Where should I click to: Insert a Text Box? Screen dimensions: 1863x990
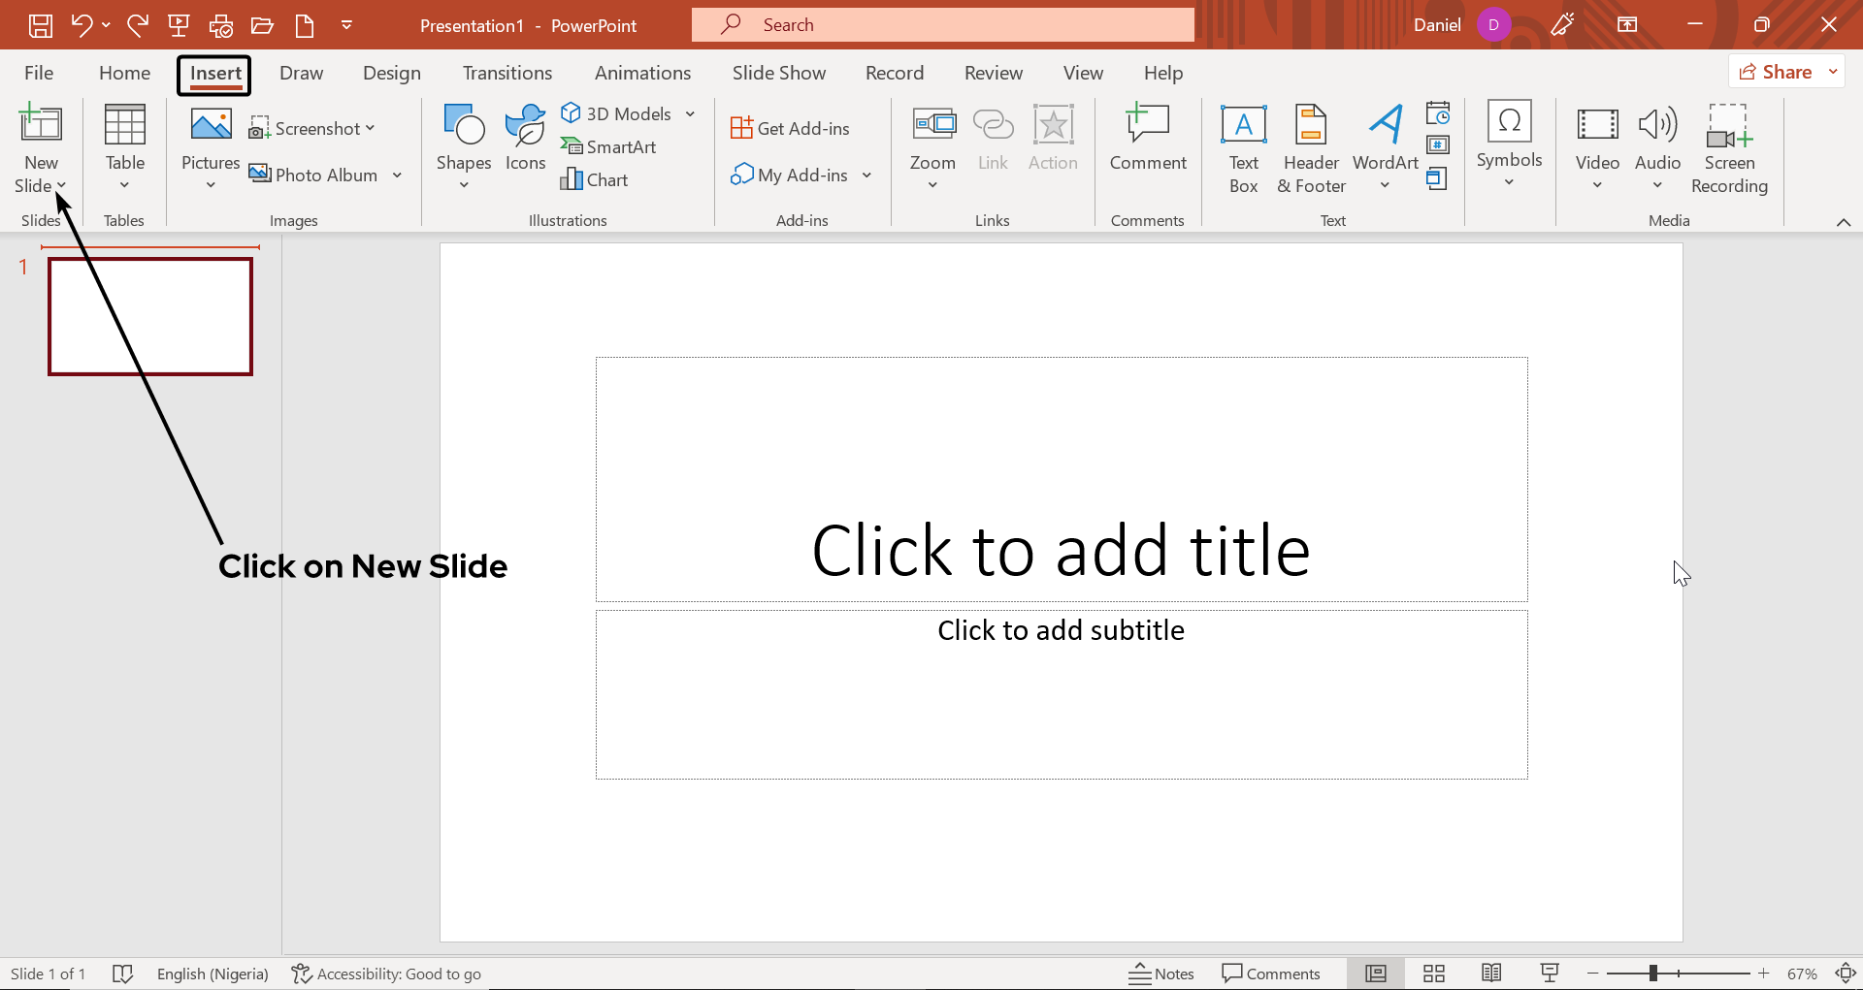coord(1244,145)
